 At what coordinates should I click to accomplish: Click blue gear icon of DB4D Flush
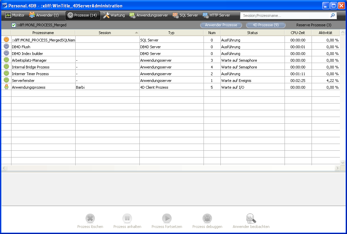pos(6,46)
